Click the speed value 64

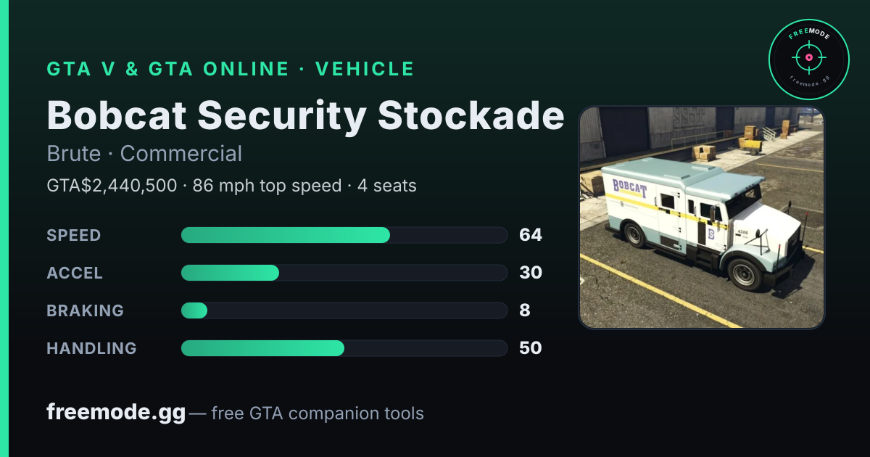531,235
